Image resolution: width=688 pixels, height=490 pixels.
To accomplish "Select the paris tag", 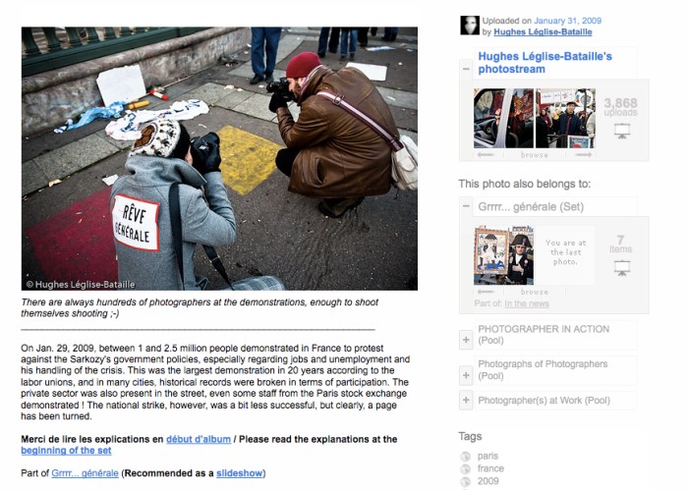I will (487, 456).
